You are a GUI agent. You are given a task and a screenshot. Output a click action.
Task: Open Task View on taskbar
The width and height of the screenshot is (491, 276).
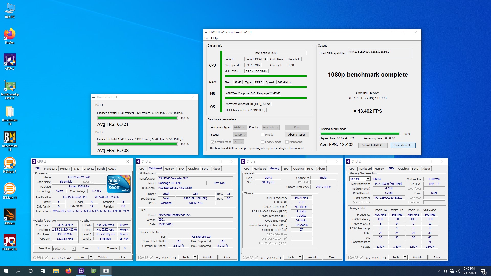pyautogui.click(x=43, y=271)
